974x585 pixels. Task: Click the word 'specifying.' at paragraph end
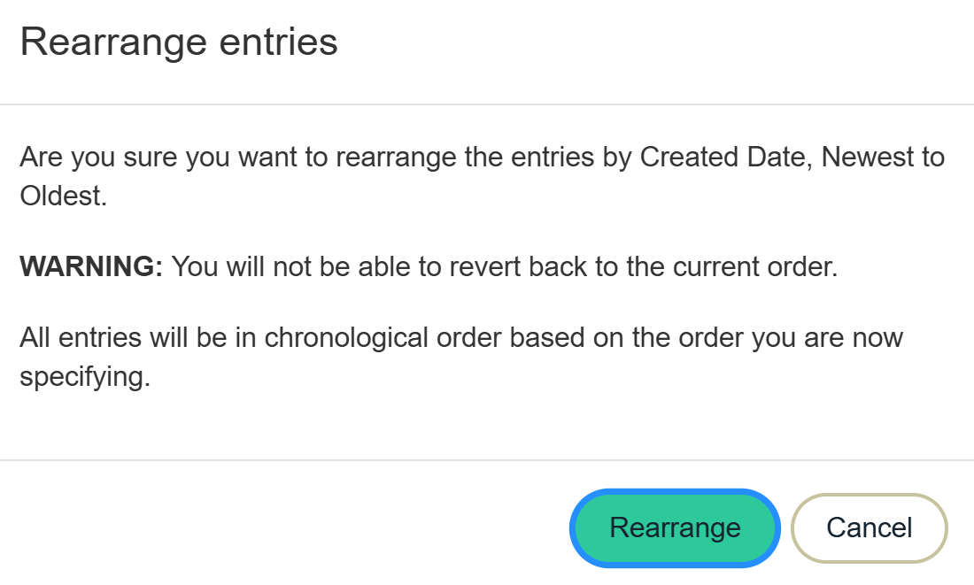point(85,377)
